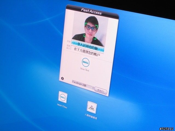Click the 人臉辨識選項 label text

[91, 117]
